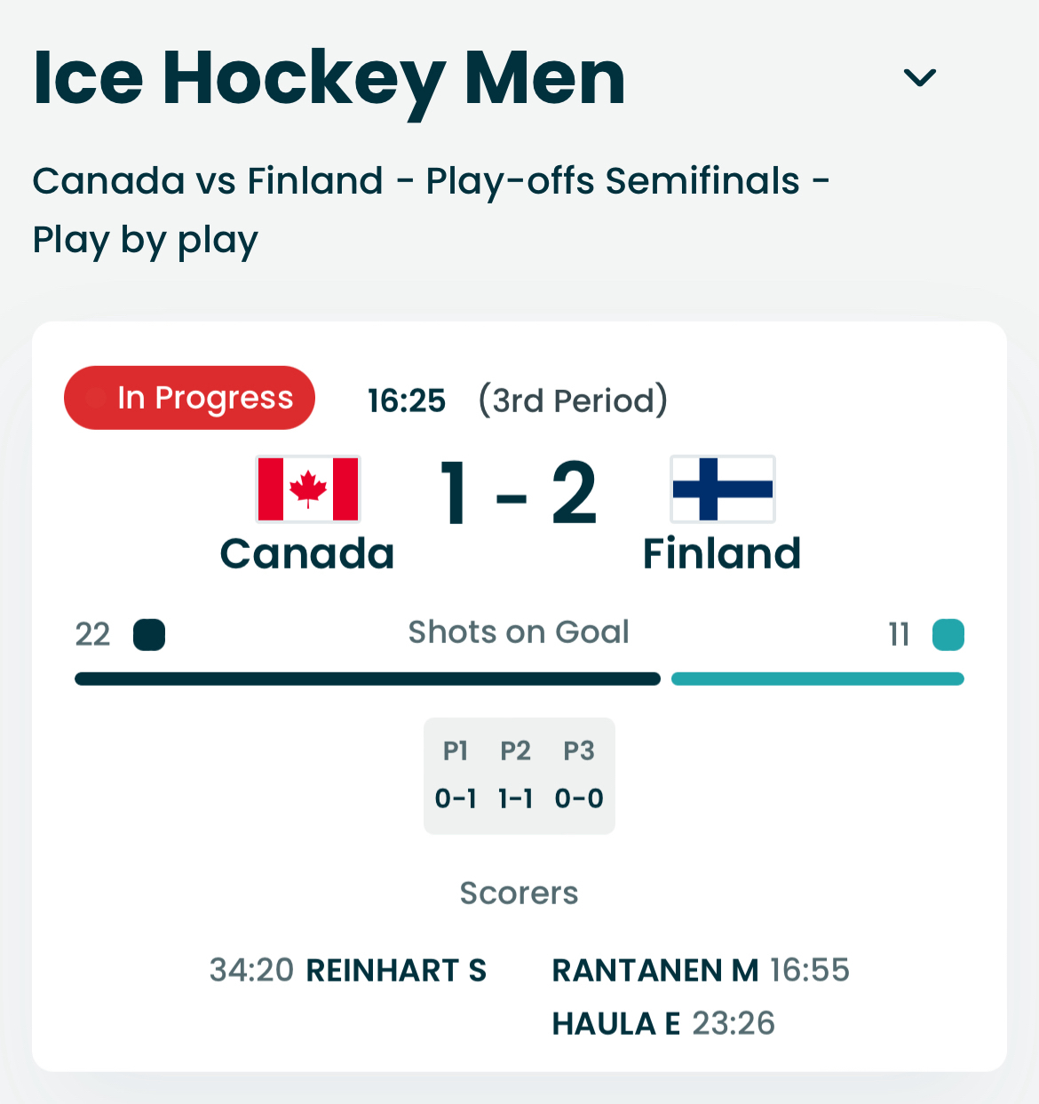
Task: Expand the Ice Hockey Men chevron dropdown
Action: (x=919, y=78)
